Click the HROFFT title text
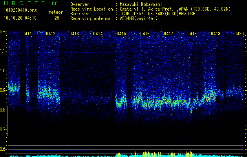 25,3
